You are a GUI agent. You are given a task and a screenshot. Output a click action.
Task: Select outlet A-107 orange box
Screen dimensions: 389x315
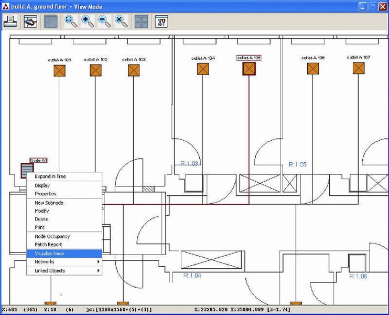(359, 68)
